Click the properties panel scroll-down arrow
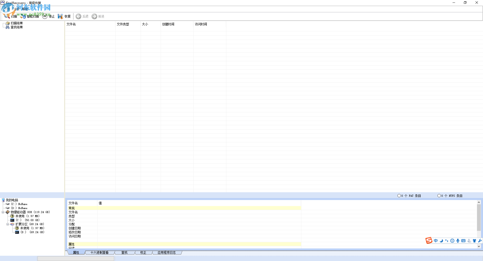Screen dimensions: 483x261 pyautogui.click(x=479, y=246)
